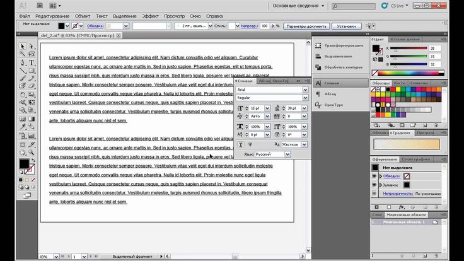The width and height of the screenshot is (464, 261).
Task: Select the Type tool in the toolbox
Action: (x=32, y=63)
